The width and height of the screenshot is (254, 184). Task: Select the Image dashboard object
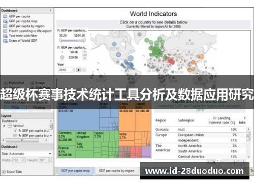point(37,83)
